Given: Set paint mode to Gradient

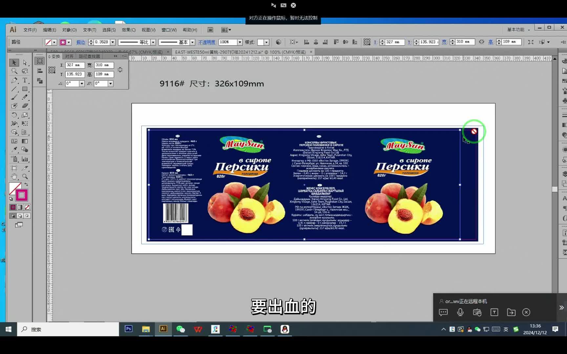Looking at the screenshot, I should 20,207.
